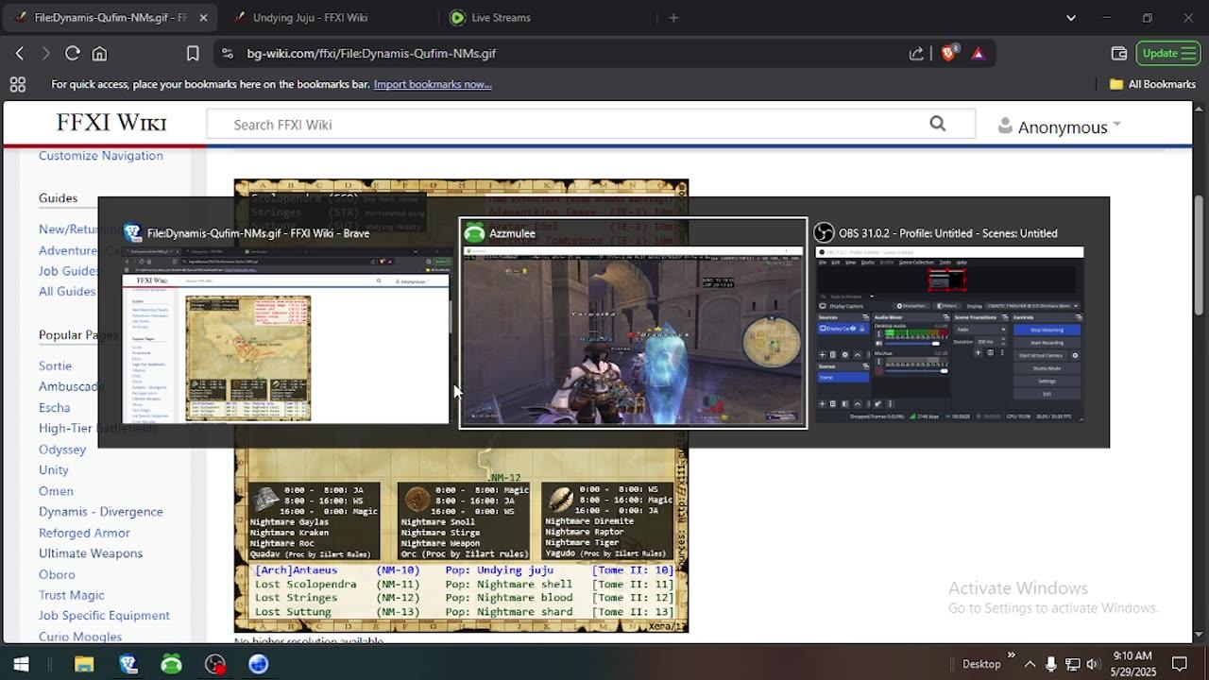Viewport: 1209px width, 680px height.
Task: Expand the Anonymous user menu
Action: point(1060,127)
